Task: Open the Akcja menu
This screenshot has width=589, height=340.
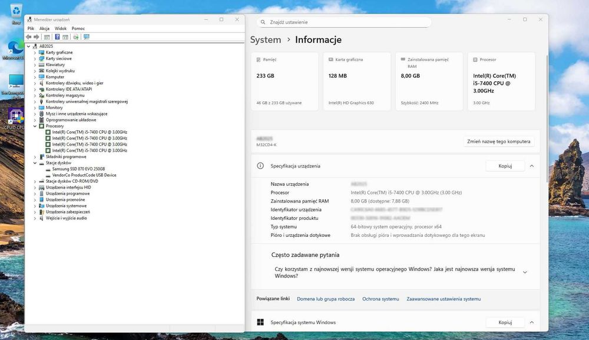Action: click(44, 28)
